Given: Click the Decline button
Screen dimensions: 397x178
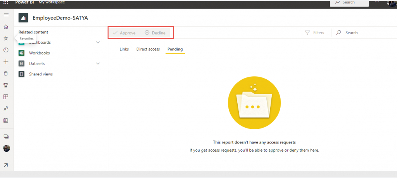Looking at the screenshot, I should (x=155, y=33).
